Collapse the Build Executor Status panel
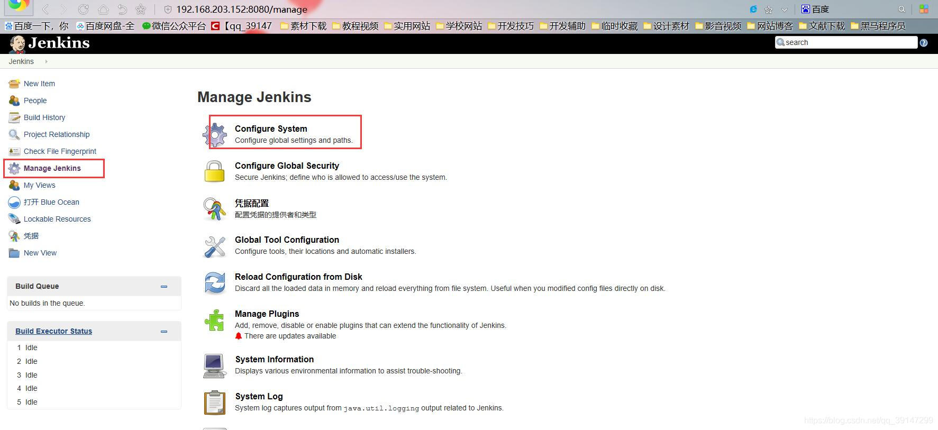 [x=164, y=332]
